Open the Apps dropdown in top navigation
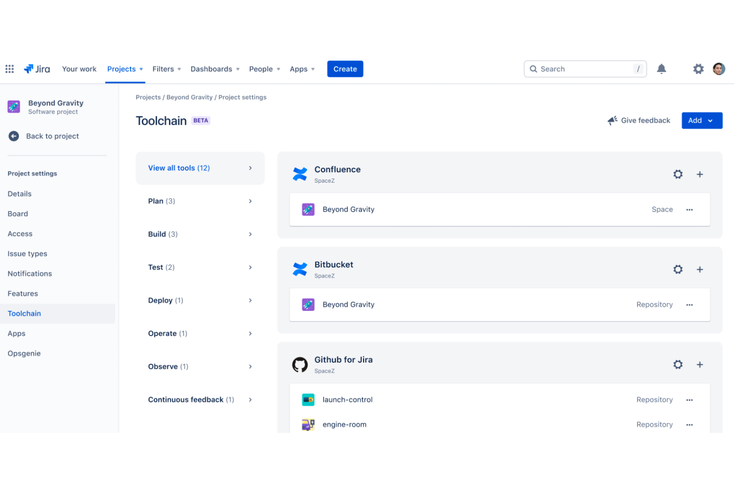 [x=302, y=69]
